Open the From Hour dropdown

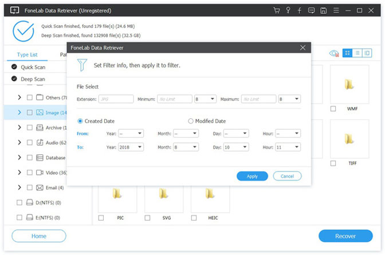tap(288, 133)
